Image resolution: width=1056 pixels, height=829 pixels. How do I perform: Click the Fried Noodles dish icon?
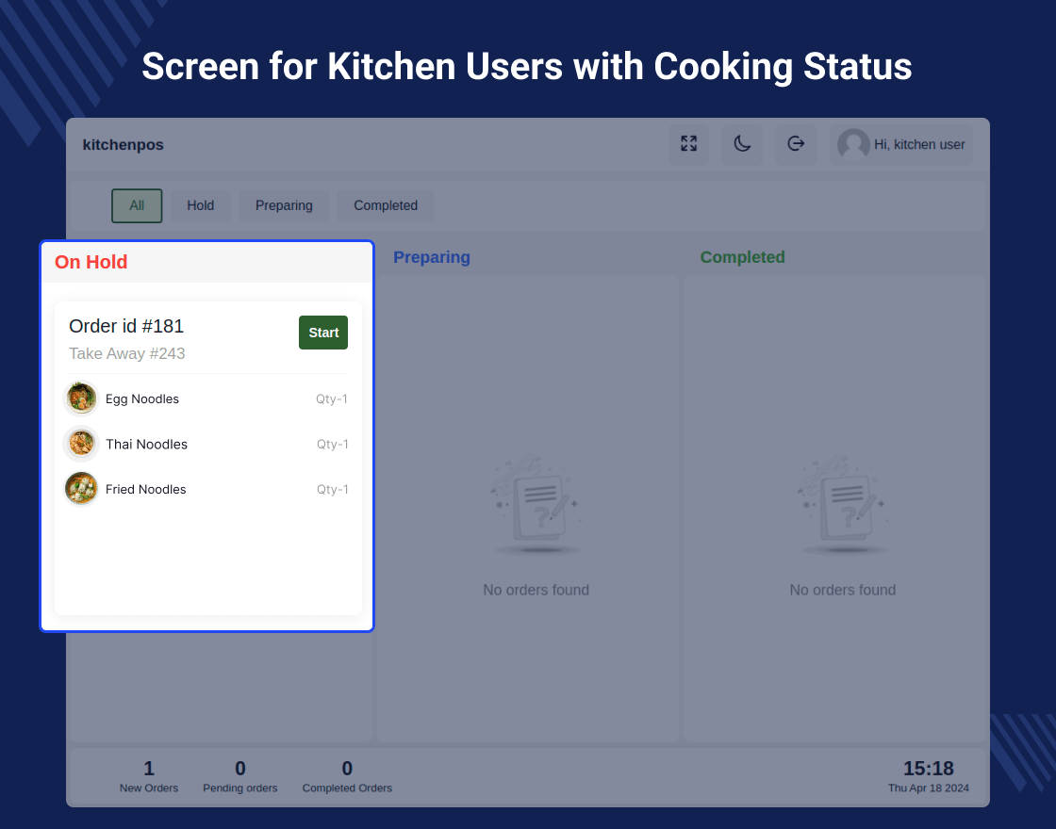(81, 488)
